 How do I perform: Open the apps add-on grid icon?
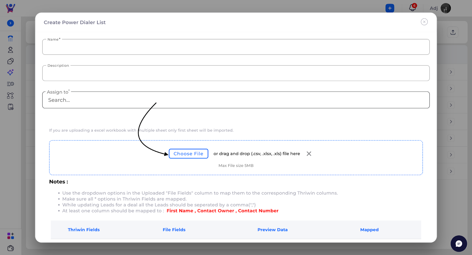pyautogui.click(x=10, y=236)
